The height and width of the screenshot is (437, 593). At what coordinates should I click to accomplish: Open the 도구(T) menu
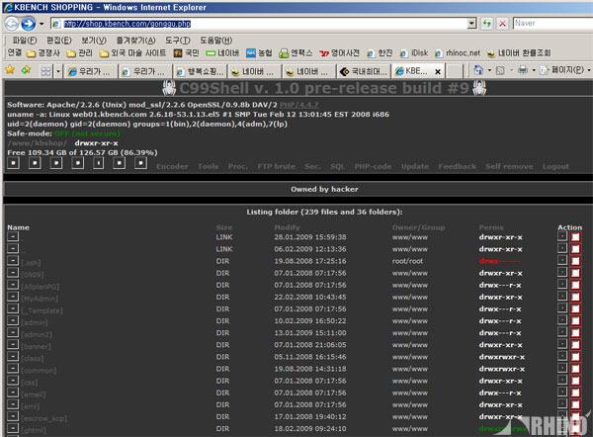pos(177,41)
